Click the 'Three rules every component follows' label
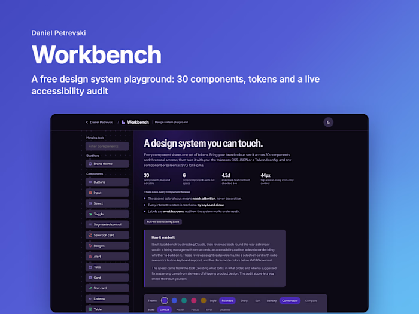 167,192
